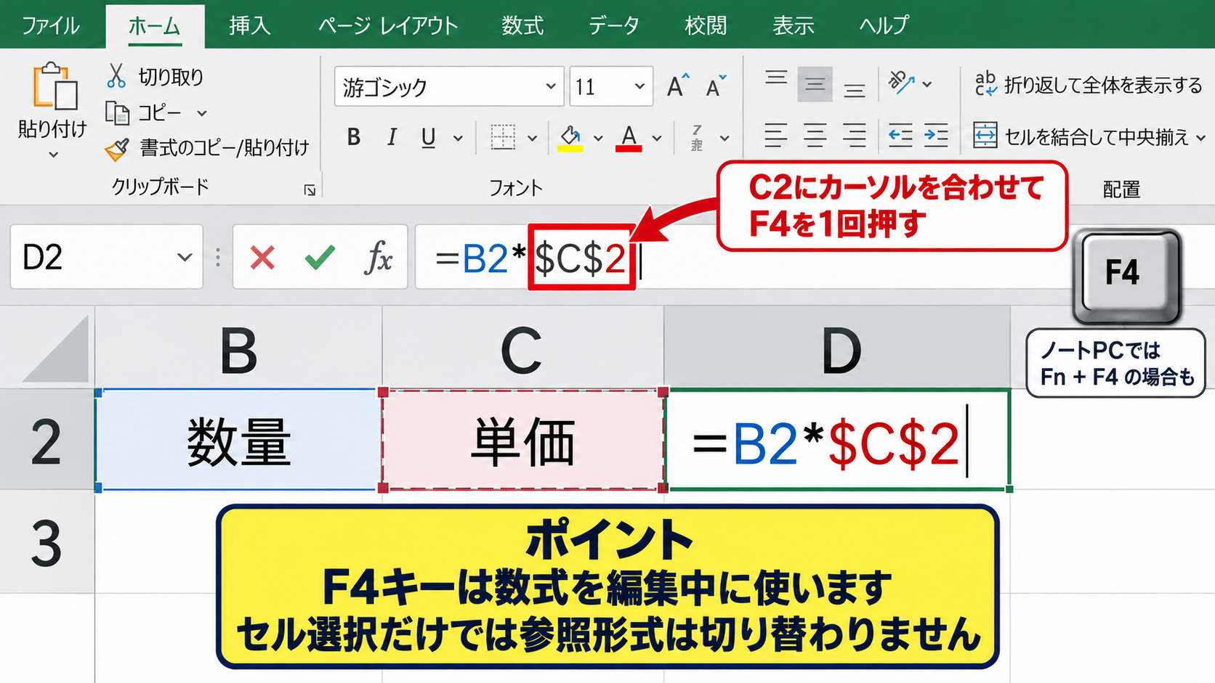This screenshot has width=1215, height=683.
Task: Cancel formula entry with red X
Action: 262,257
